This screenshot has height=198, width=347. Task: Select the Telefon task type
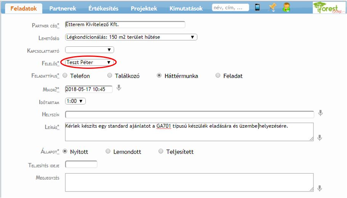tap(65, 76)
